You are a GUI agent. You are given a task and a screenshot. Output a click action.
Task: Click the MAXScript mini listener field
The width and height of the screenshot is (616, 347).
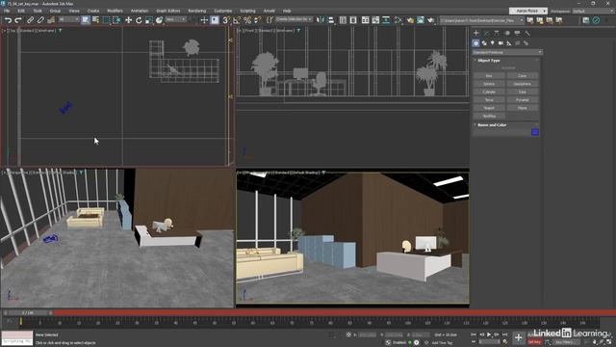point(17,338)
